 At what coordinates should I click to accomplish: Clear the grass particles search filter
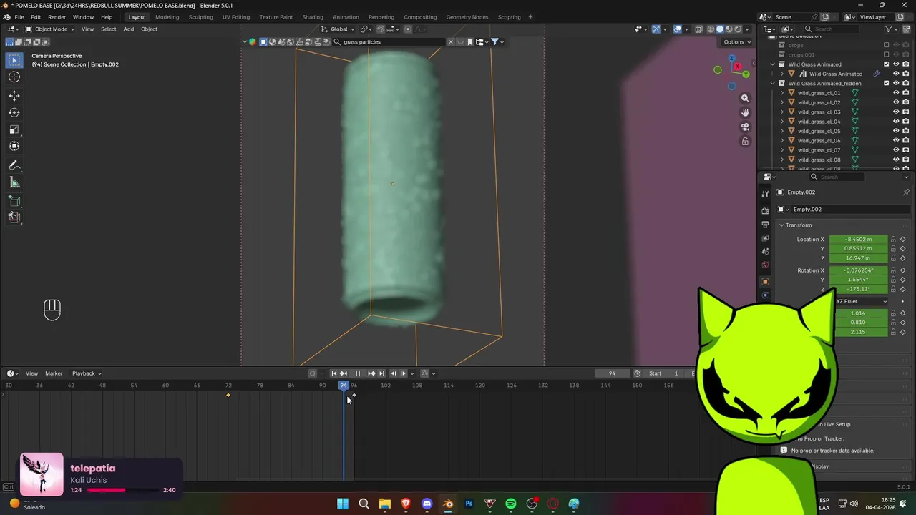[451, 42]
